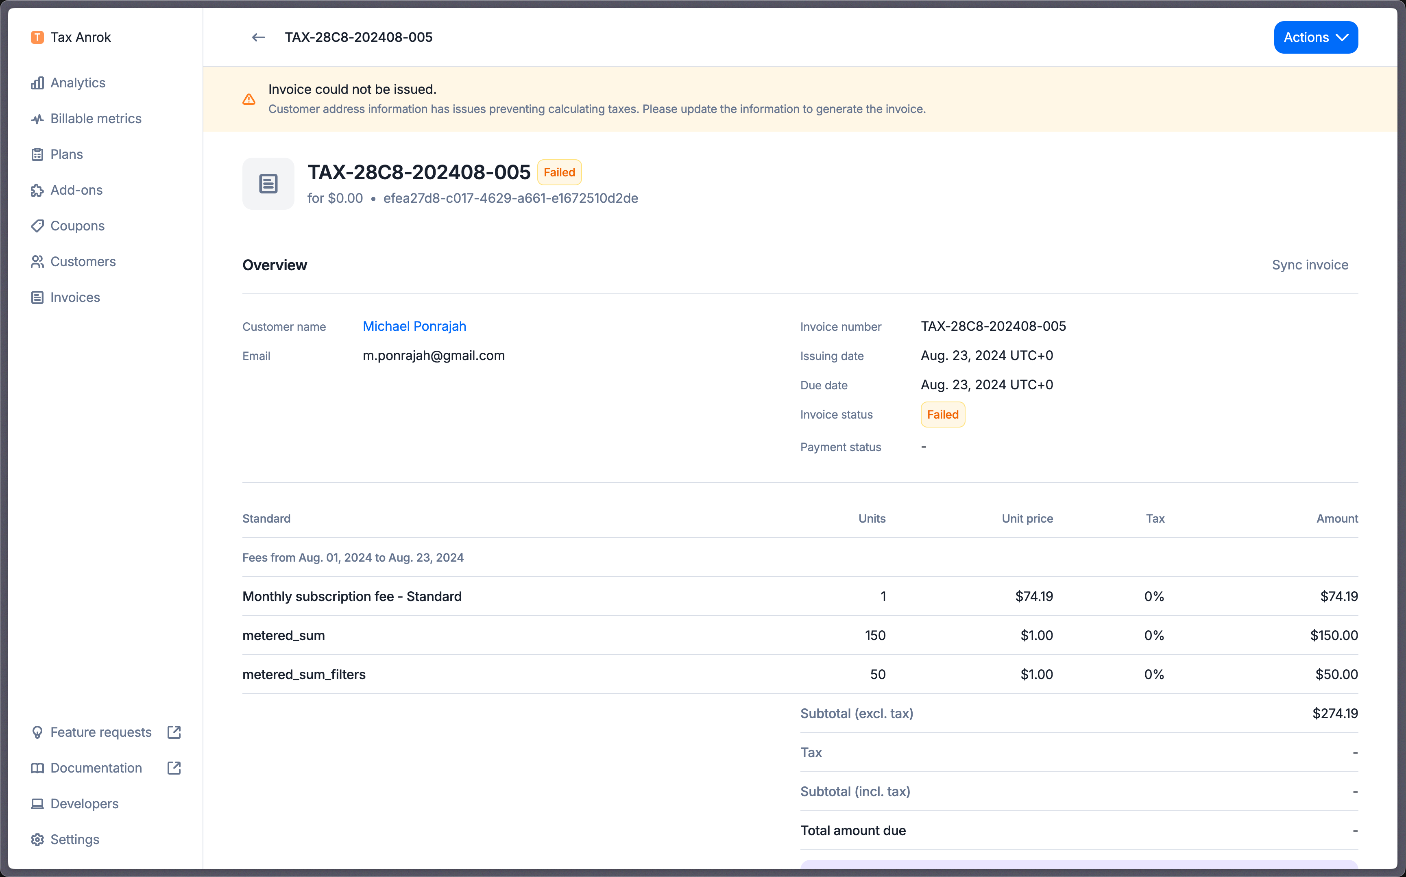Click the Coupons tag icon

pos(37,226)
